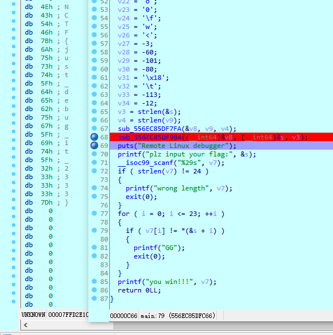The height and width of the screenshot is (335, 333).
Task: Select the "db 67h ; g" data row
Action: [x=47, y=126]
